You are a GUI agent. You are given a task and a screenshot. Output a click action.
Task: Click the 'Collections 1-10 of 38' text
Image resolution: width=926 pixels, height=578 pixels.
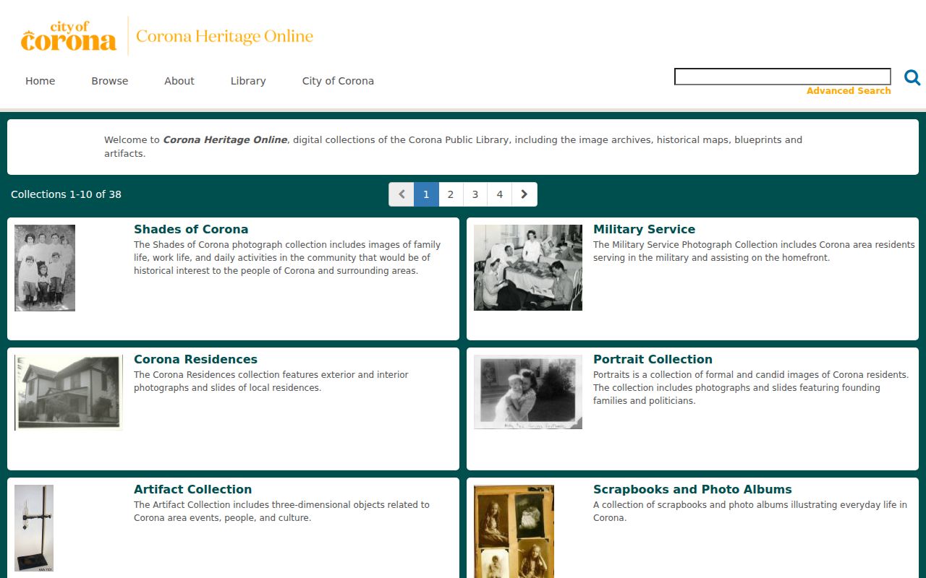point(66,194)
